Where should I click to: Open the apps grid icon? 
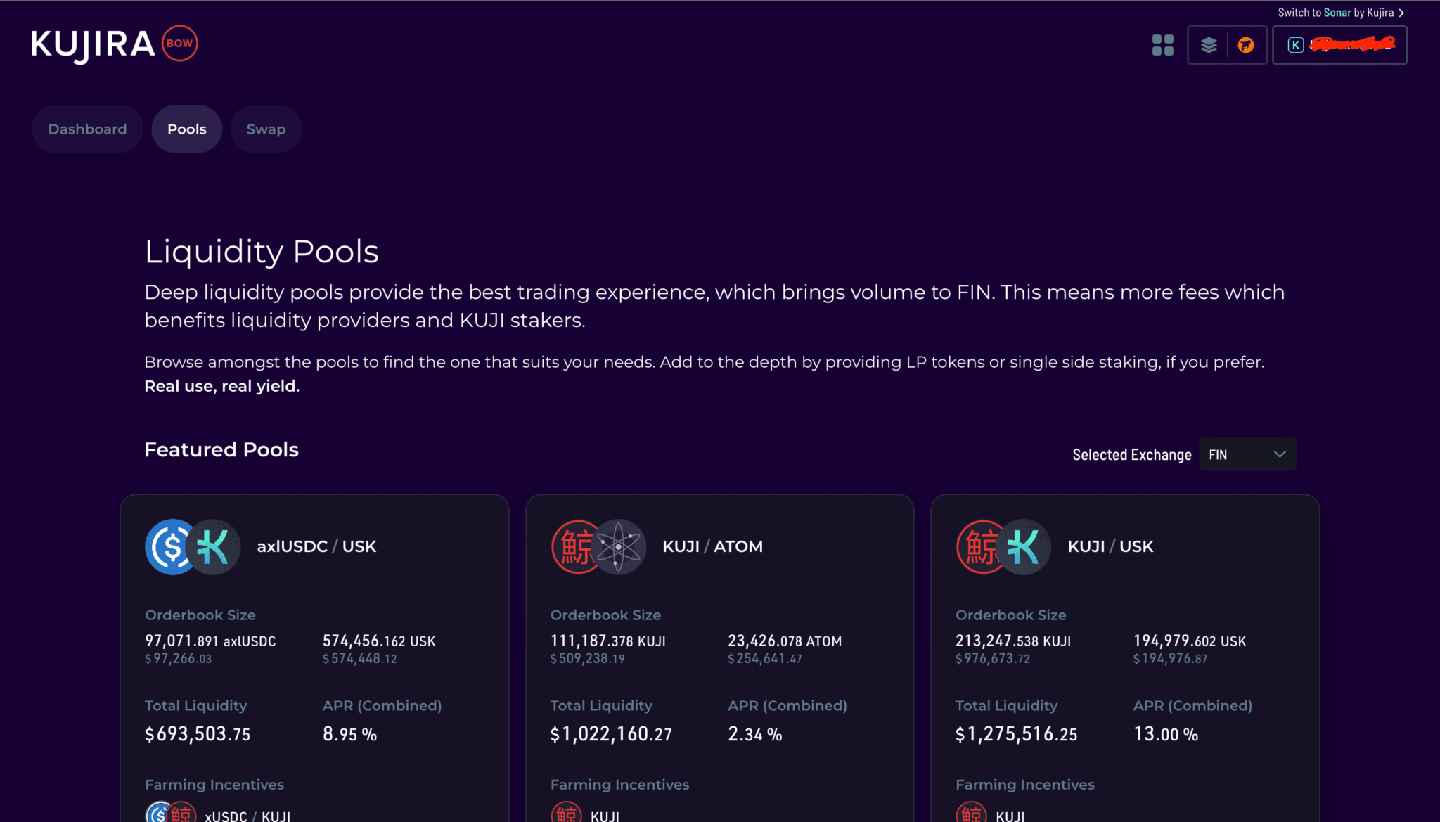1163,45
